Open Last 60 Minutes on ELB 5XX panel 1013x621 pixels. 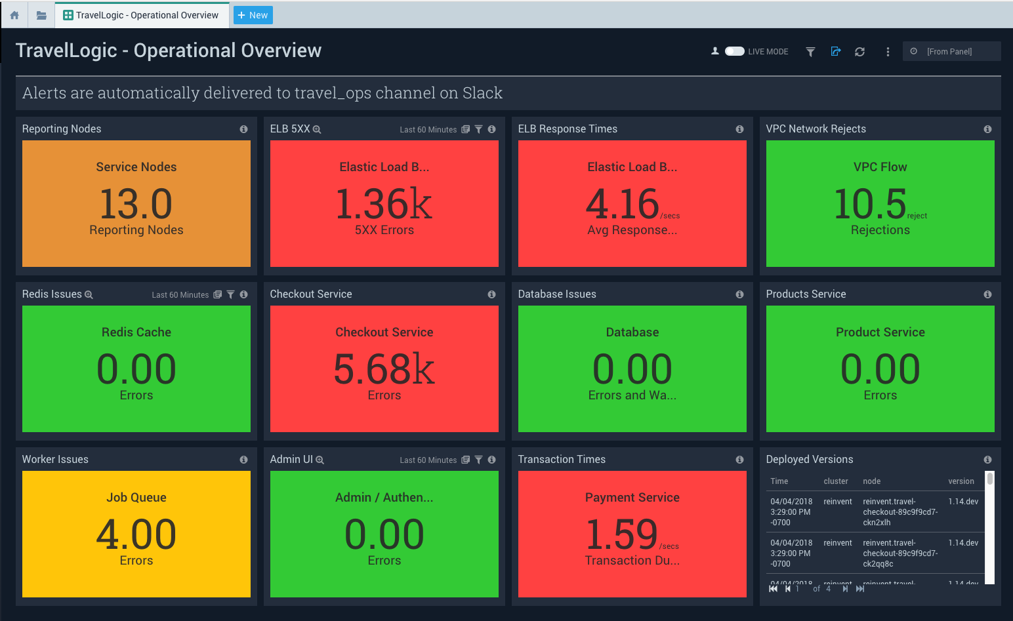[428, 130]
